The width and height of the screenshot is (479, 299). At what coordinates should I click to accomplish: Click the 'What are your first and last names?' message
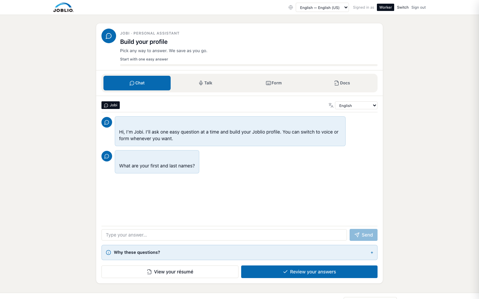(157, 162)
